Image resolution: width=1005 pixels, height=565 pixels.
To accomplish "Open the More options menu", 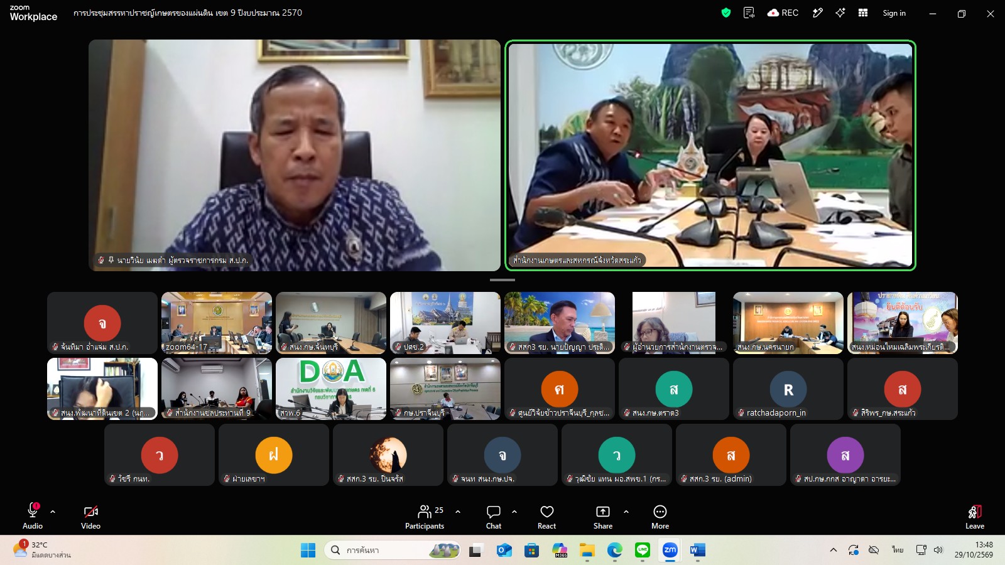I will 660,517.
